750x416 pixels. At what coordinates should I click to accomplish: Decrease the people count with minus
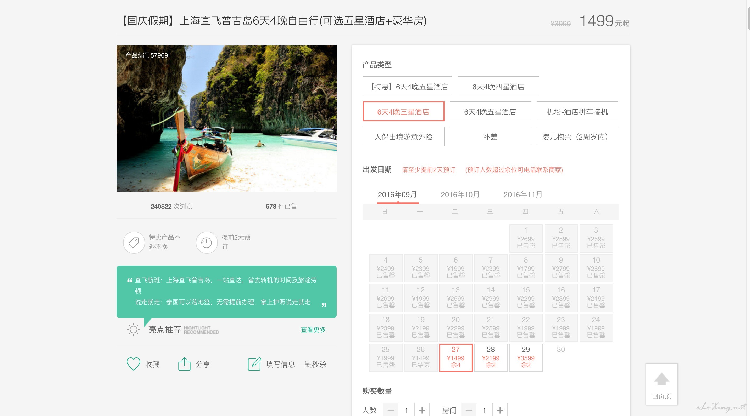390,410
